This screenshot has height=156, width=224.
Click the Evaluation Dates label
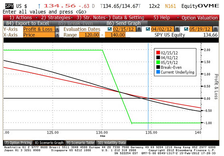pos(82,29)
